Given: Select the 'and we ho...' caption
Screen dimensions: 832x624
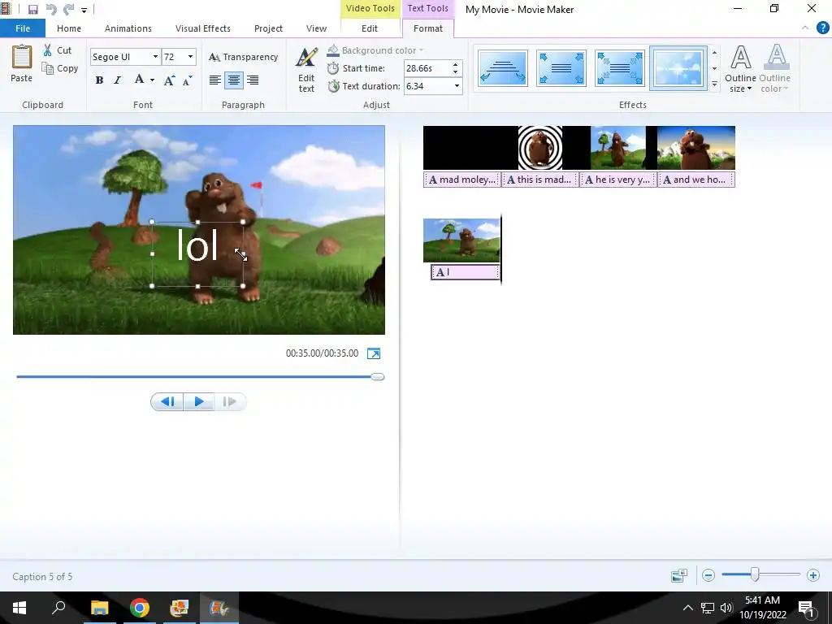Looking at the screenshot, I should pos(696,180).
